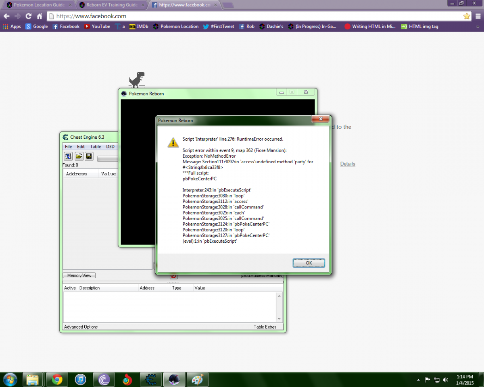
Task: Click the Cheat Engine open process icon
Action: tap(68, 156)
